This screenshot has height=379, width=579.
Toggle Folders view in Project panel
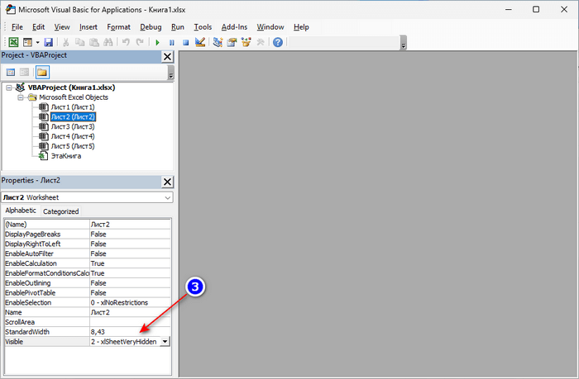pyautogui.click(x=41, y=73)
